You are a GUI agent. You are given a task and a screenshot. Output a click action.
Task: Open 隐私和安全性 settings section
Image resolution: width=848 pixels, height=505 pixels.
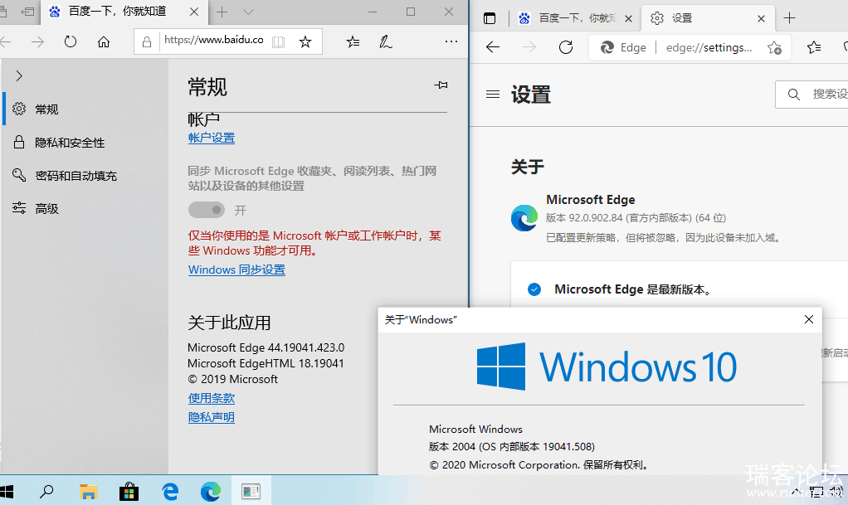[85, 142]
